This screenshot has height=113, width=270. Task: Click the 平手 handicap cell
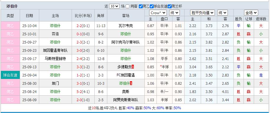[164, 59]
